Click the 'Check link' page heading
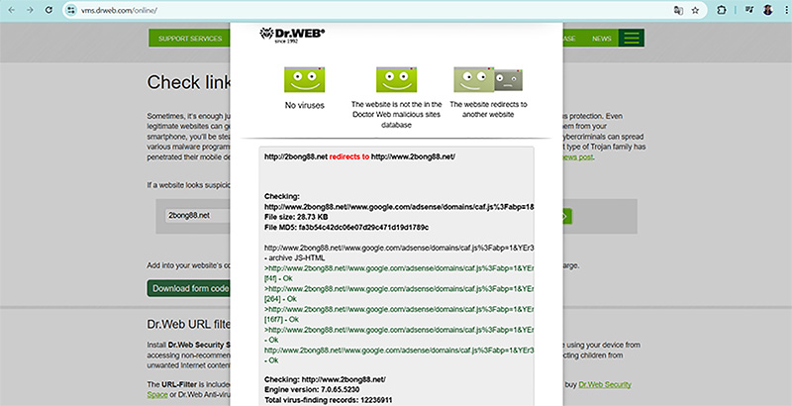Screen dimensions: 792x406 point(188,82)
